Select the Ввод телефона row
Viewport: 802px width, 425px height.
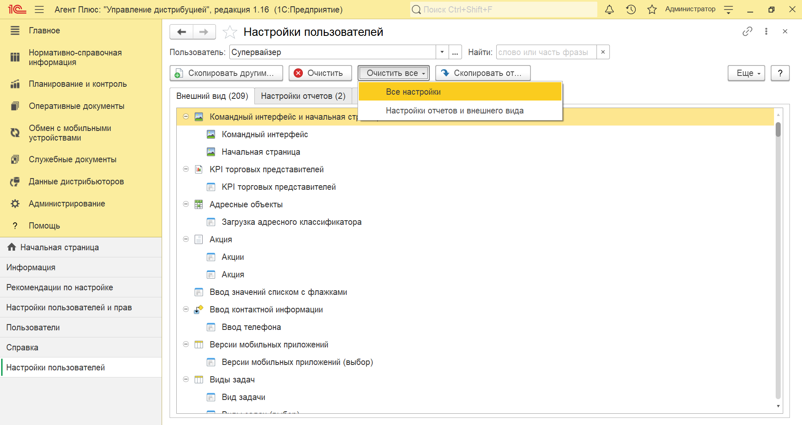point(475,327)
